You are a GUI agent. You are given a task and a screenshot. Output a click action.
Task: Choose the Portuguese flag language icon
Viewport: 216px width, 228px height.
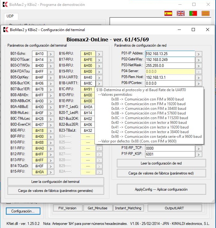[193, 13]
